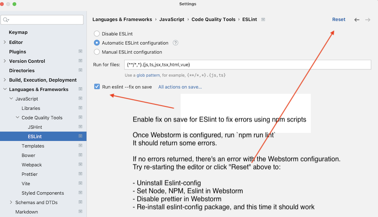
Task: Open the Templates settings entry
Action: coord(33,146)
